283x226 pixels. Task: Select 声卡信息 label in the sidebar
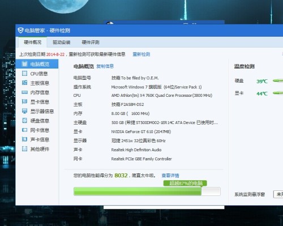(x=40, y=140)
